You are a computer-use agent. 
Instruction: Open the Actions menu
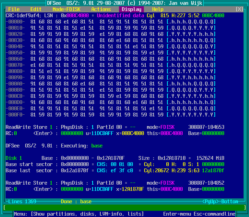point(101,9)
